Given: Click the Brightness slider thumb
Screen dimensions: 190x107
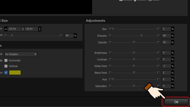Looking at the screenshot, I should (x=134, y=53).
